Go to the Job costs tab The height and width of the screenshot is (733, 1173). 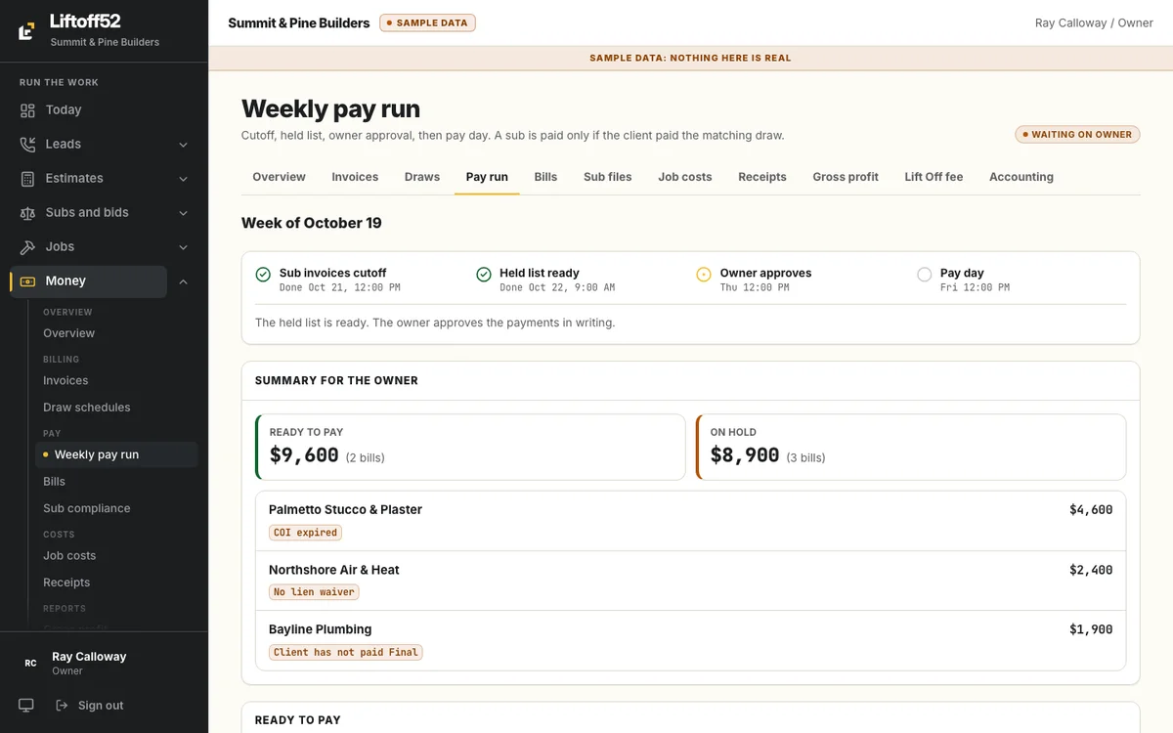(685, 177)
